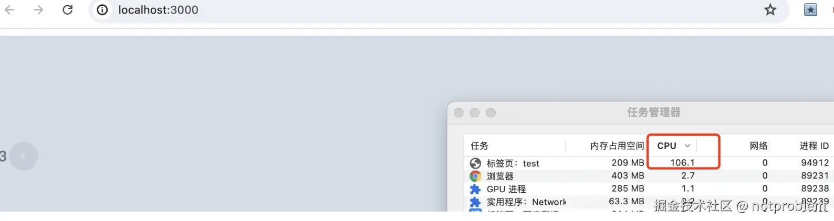834x221 pixels.
Task: Click the browser back arrow
Action: pyautogui.click(x=9, y=9)
